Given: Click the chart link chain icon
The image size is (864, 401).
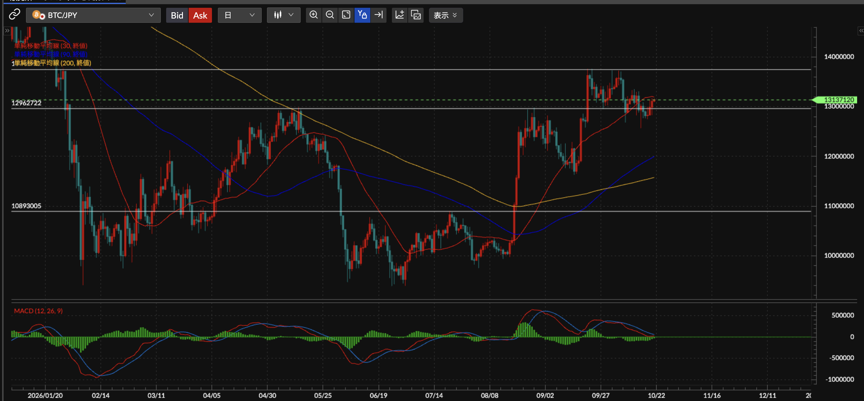Looking at the screenshot, I should click(14, 14).
